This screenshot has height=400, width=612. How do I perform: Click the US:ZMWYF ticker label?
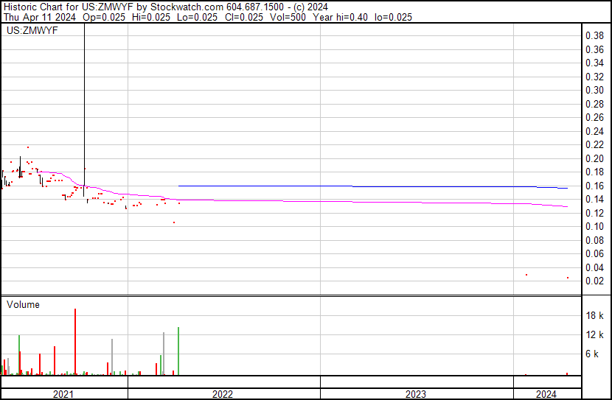point(32,31)
